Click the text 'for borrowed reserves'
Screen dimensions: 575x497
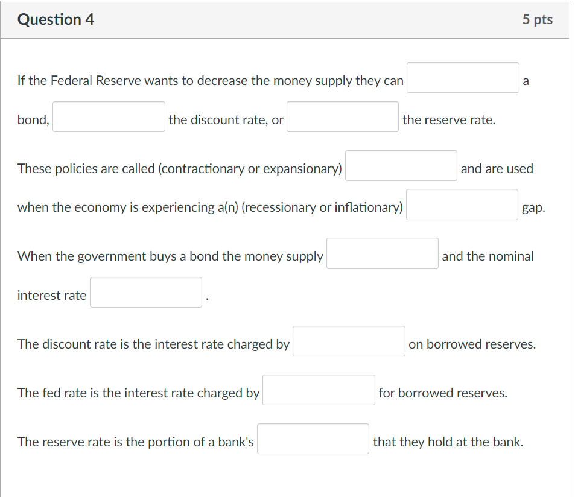tap(442, 393)
